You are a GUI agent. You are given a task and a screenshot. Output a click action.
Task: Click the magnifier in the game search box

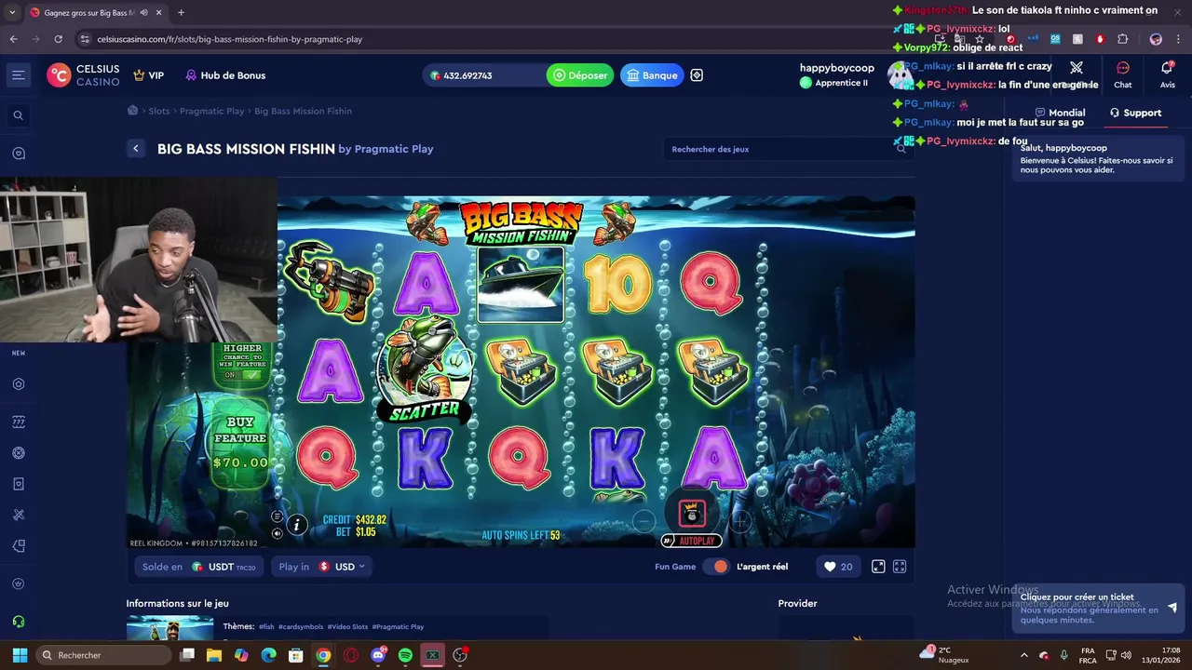coord(901,149)
